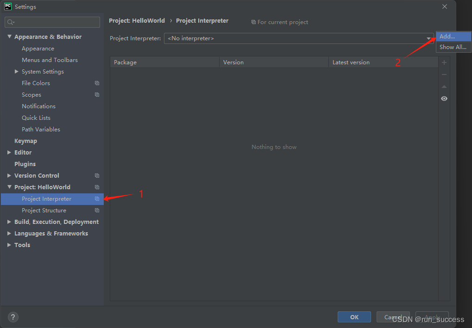The height and width of the screenshot is (328, 472).
Task: Select Project Interpreter in the tree
Action: tap(52, 199)
